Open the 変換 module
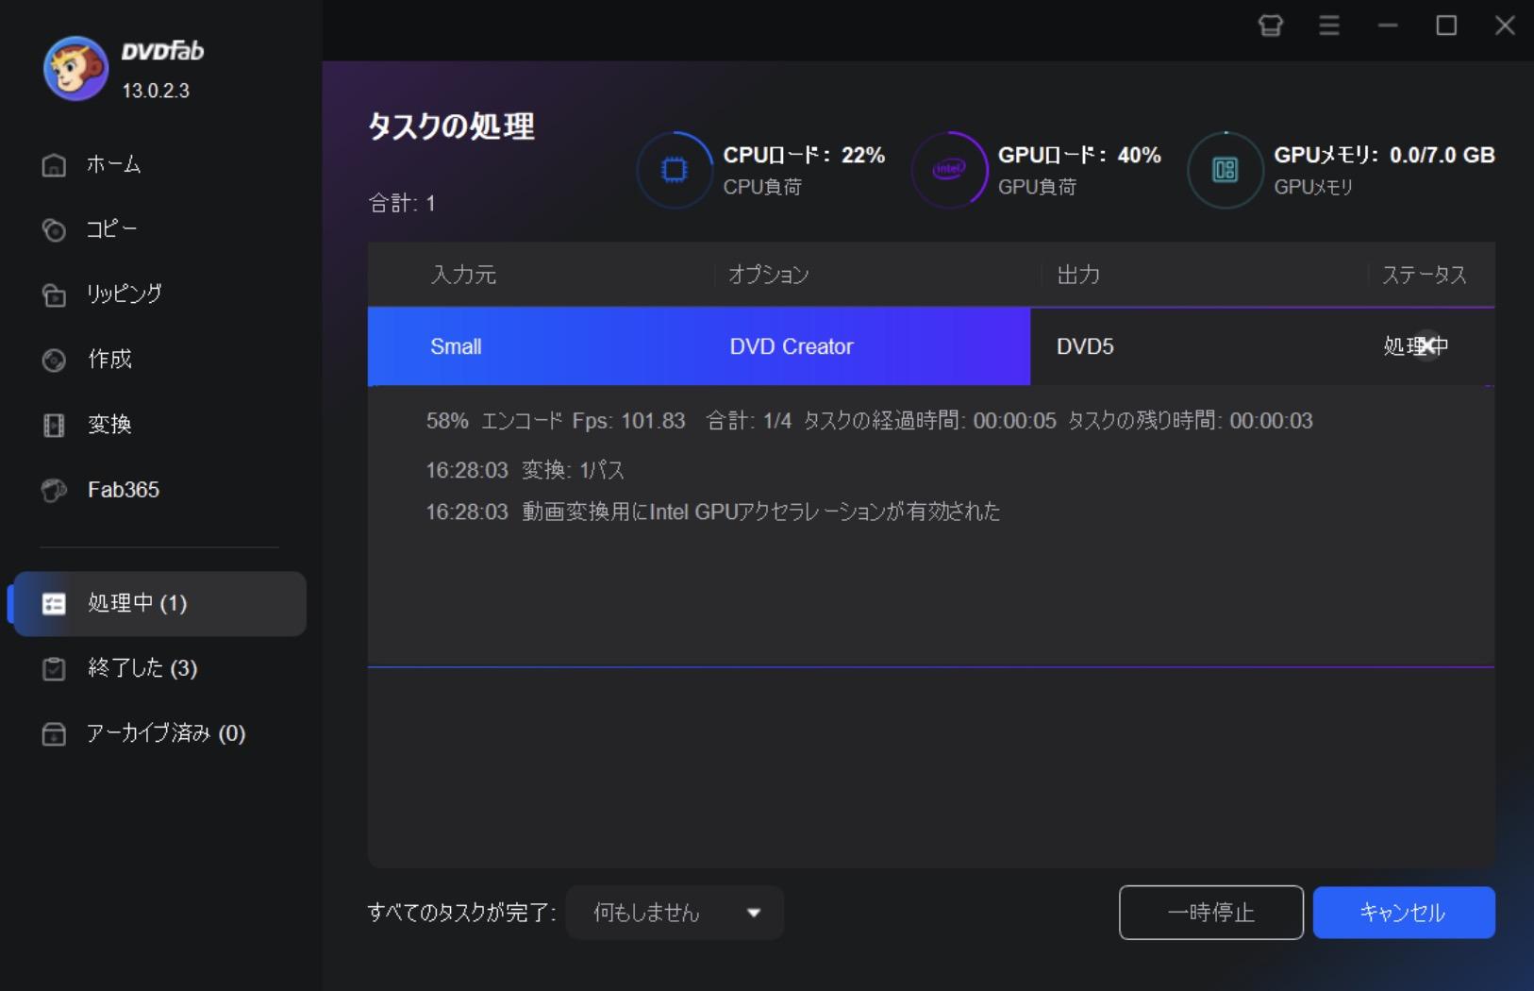The width and height of the screenshot is (1534, 991). pyautogui.click(x=109, y=425)
